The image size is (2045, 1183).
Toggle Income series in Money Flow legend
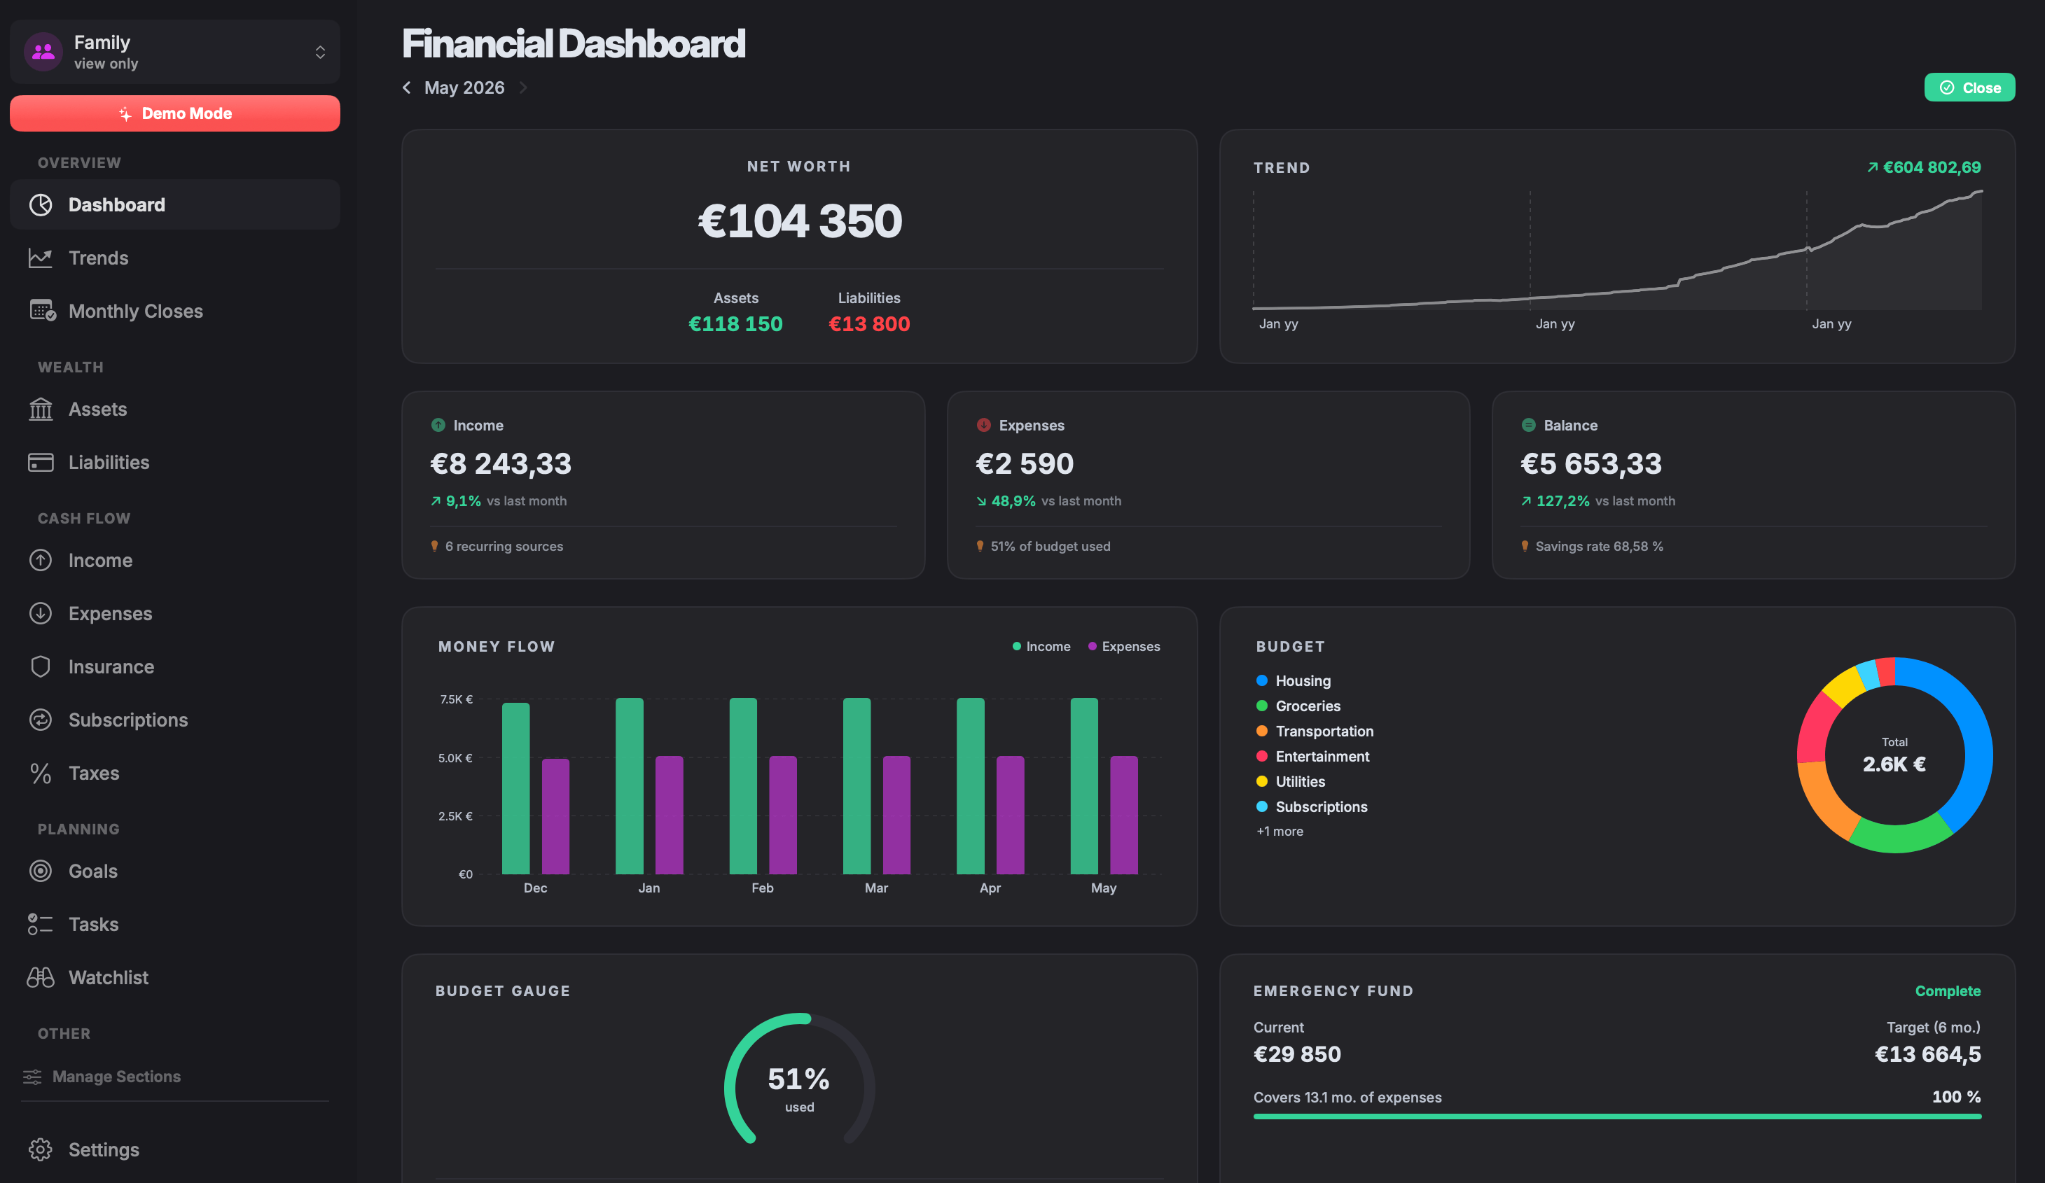1041,647
